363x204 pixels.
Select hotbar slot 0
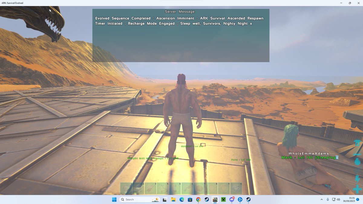236,188
